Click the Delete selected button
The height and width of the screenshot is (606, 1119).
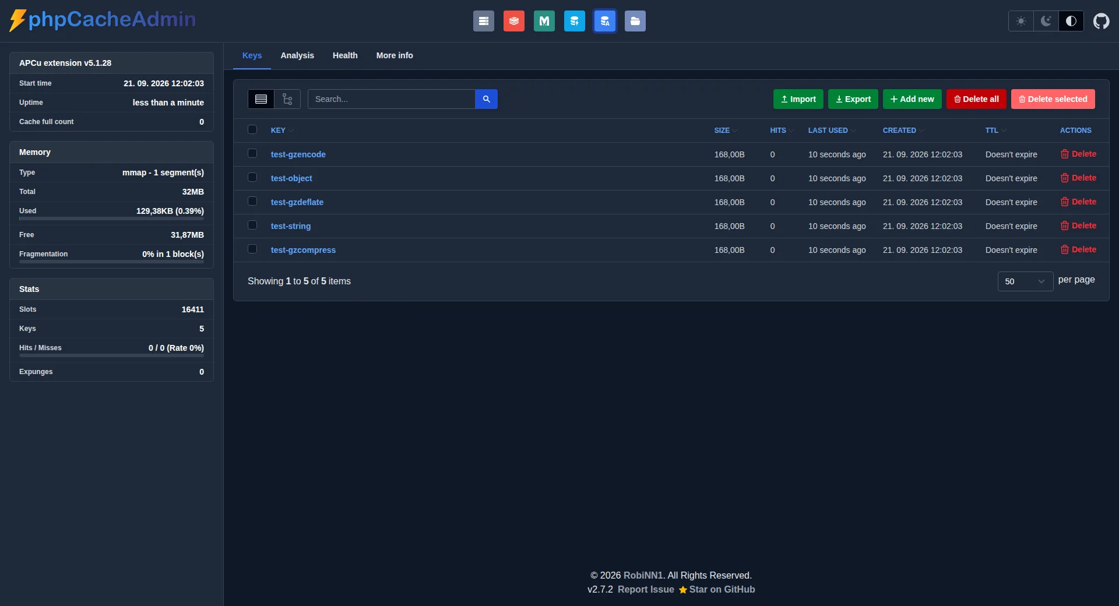[x=1053, y=99]
